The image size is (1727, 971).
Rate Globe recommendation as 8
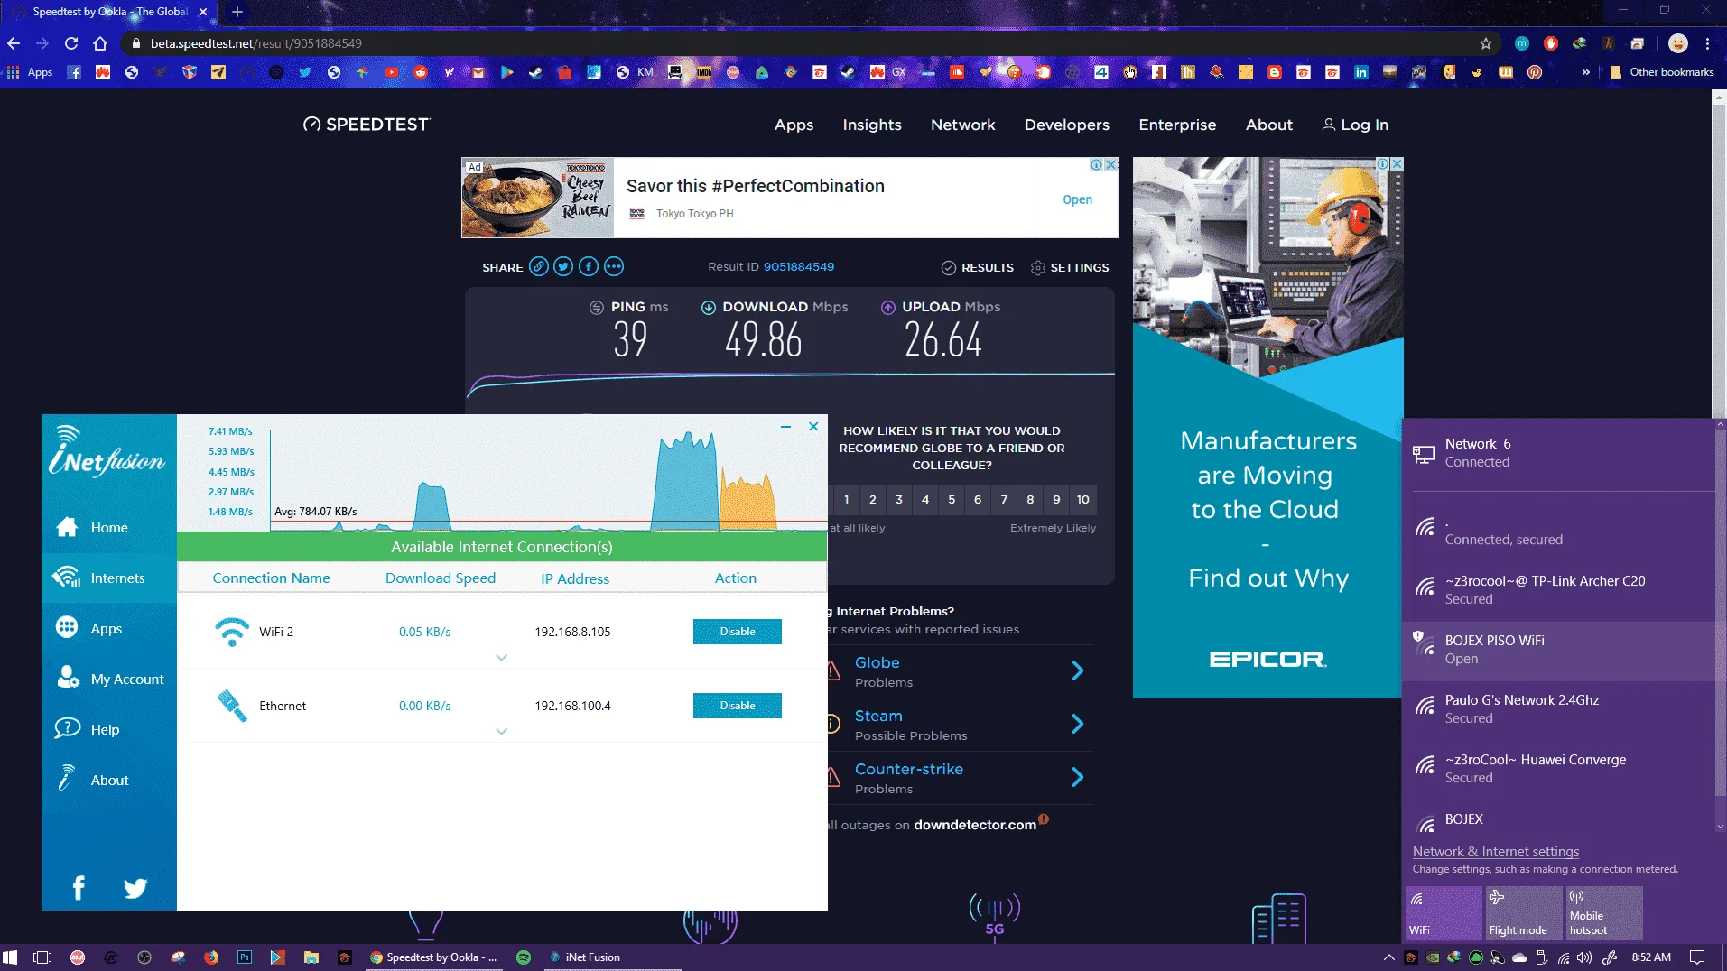tap(1030, 500)
